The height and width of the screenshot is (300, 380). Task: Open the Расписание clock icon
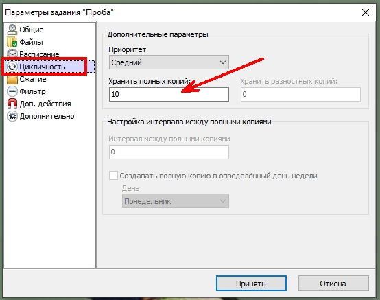[12, 54]
